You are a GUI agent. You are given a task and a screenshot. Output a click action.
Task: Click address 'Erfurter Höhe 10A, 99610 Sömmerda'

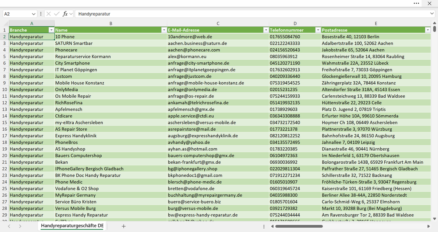click(x=360, y=116)
